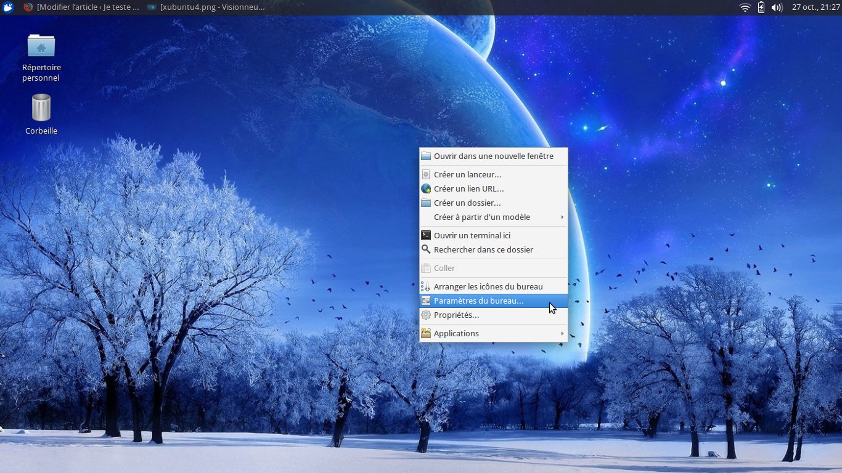Select Créer un lanceur... menu entry
This screenshot has height=473, width=842.
click(493, 174)
